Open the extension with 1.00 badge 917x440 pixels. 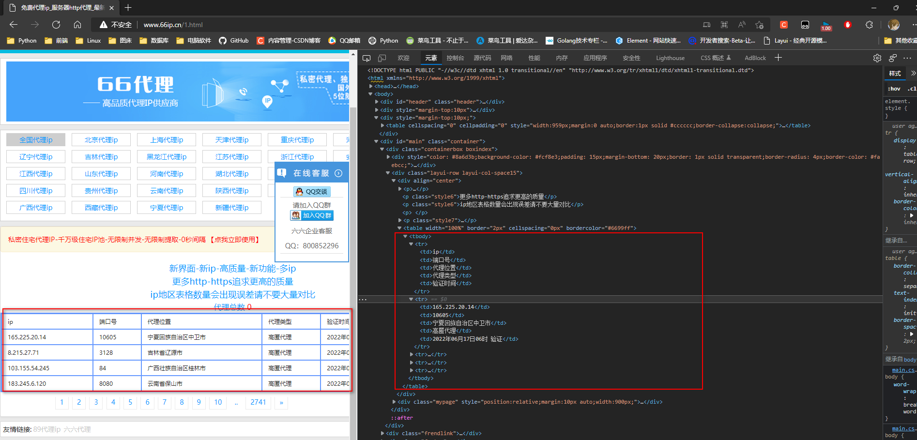(x=826, y=25)
